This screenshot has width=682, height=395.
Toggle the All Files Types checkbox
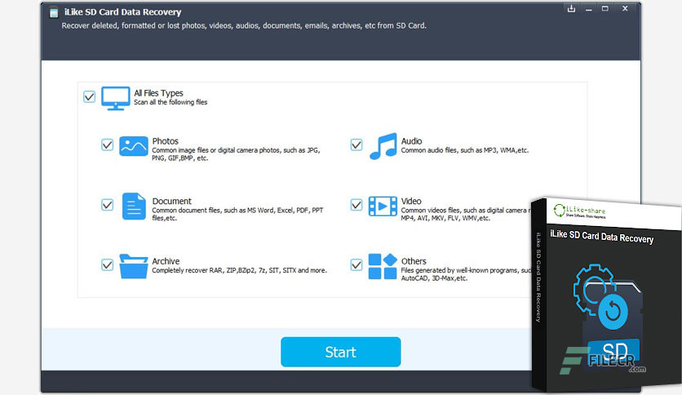pos(89,96)
